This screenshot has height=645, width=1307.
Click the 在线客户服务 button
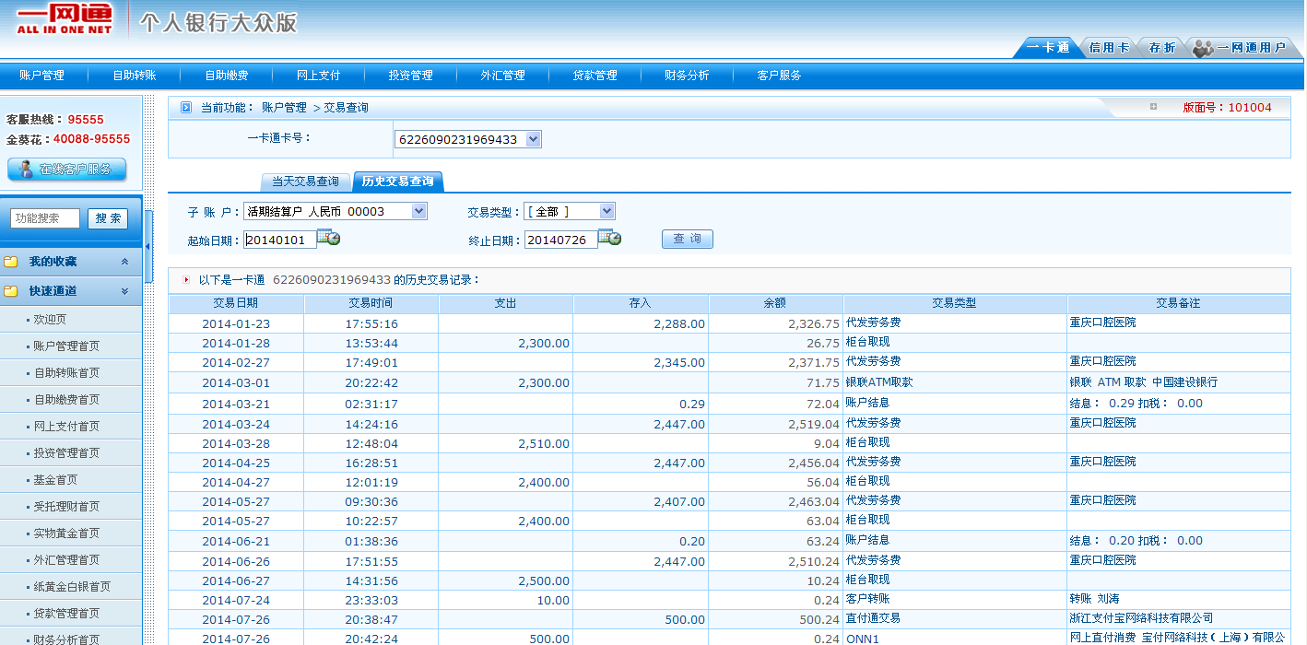(66, 170)
